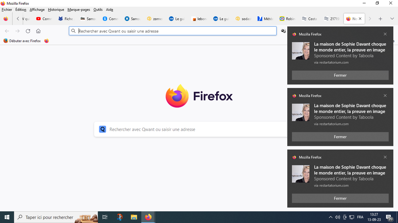The height and width of the screenshot is (223, 398).
Task: Switch to the Météo tab
Action: pos(265,19)
